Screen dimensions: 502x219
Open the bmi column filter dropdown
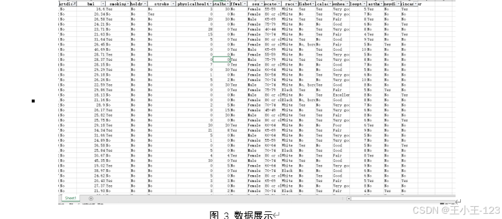tap(103, 4)
